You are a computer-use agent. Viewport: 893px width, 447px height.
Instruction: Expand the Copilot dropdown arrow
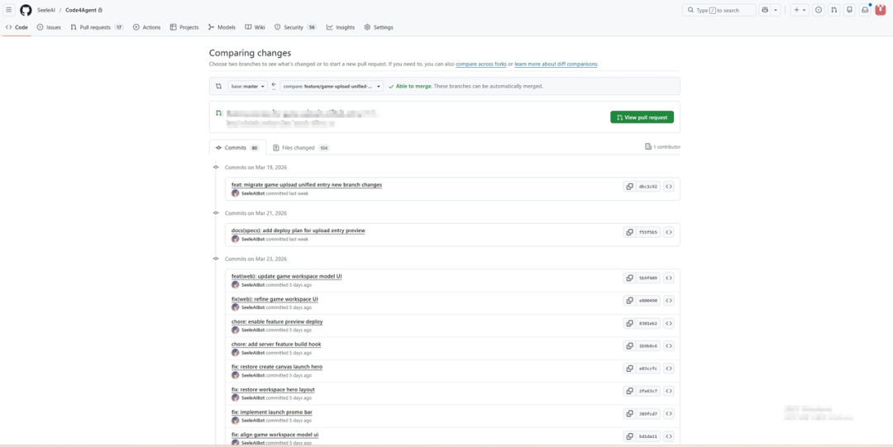(x=776, y=10)
